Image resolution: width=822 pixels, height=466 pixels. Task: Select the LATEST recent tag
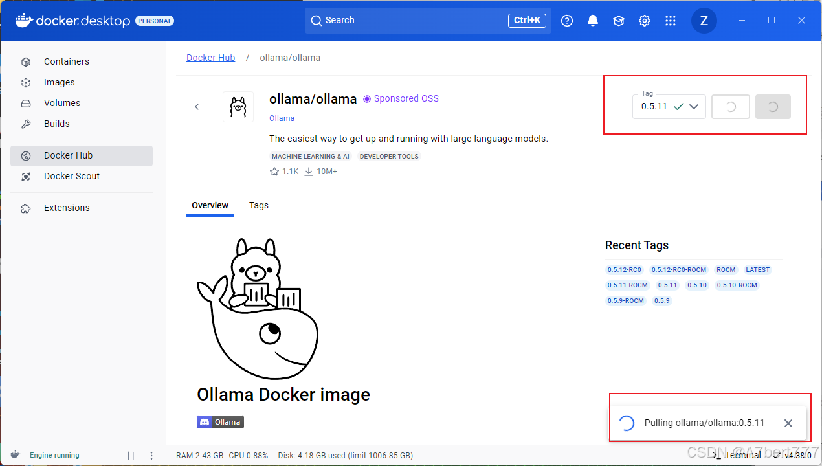click(758, 270)
